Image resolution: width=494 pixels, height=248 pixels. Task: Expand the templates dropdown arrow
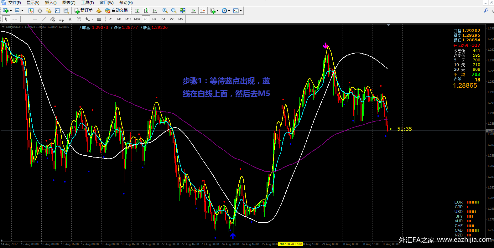[x=241, y=11]
